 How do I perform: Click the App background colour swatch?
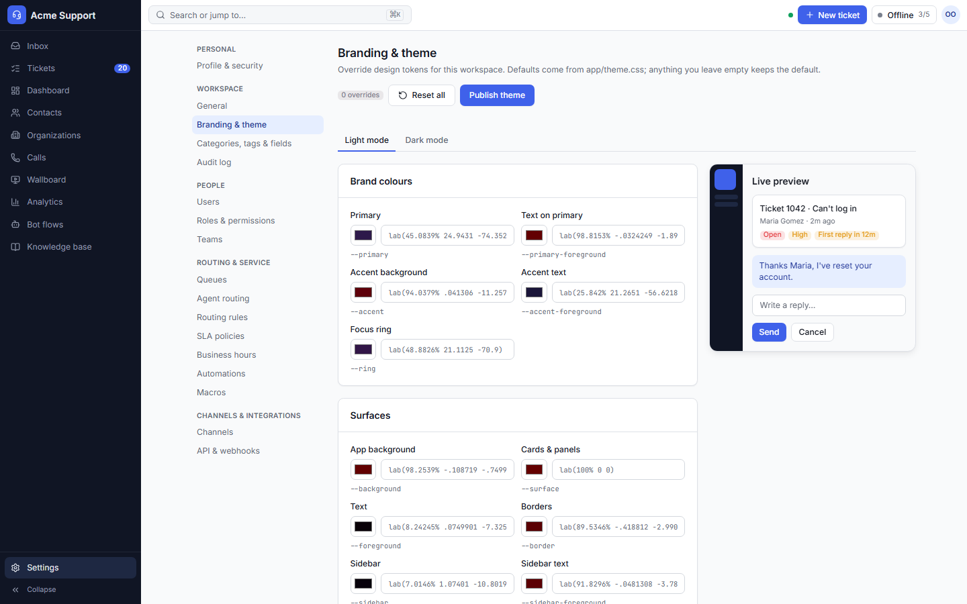(363, 470)
